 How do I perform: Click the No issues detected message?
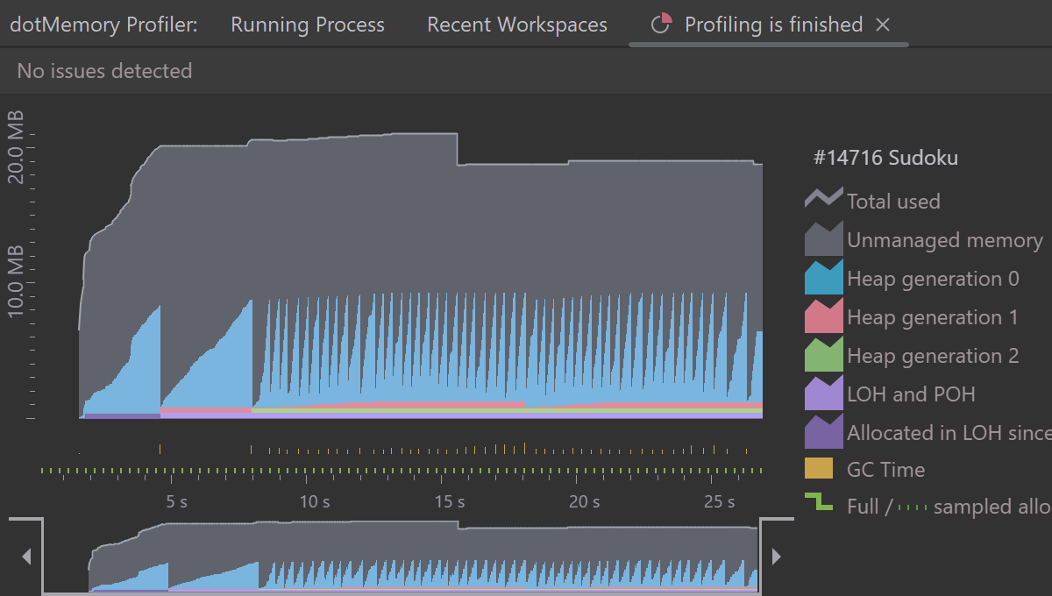click(104, 71)
